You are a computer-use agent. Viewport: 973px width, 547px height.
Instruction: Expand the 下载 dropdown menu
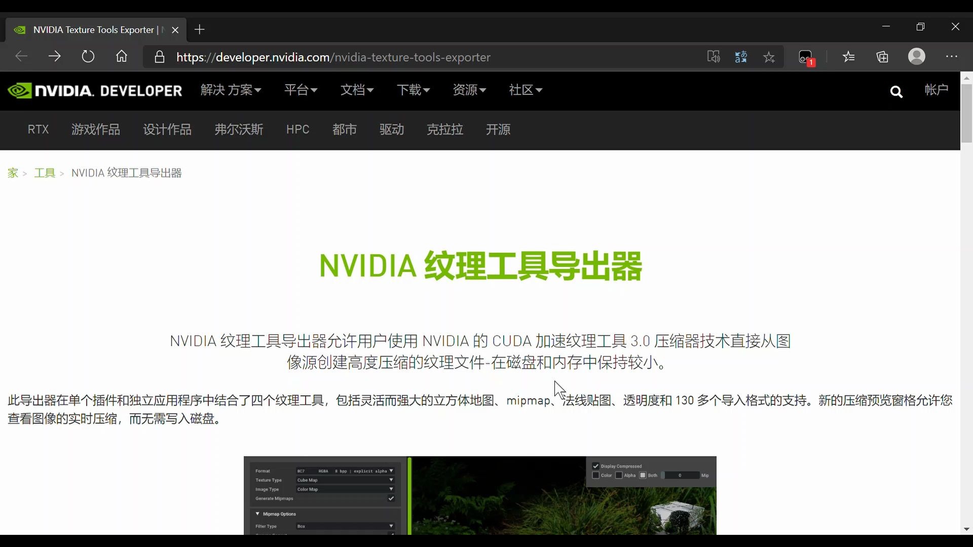coord(413,90)
